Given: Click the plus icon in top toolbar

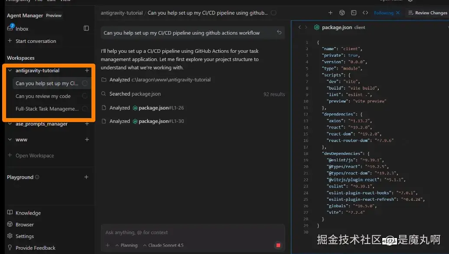Looking at the screenshot, I should [x=330, y=13].
